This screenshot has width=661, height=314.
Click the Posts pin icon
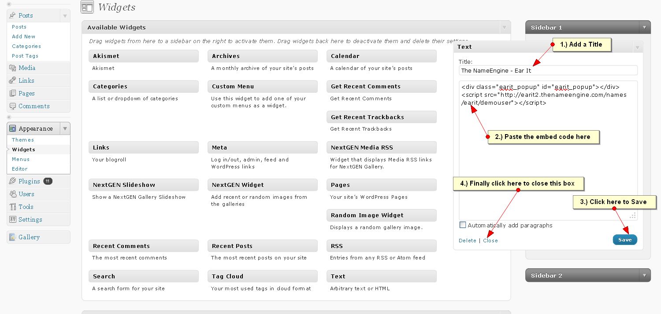[x=12, y=15]
